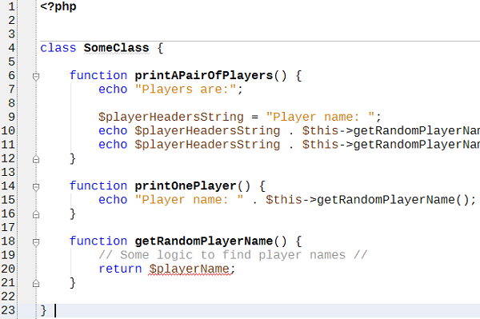
Task: Click the fold end marker on line 21
Action: click(36, 284)
